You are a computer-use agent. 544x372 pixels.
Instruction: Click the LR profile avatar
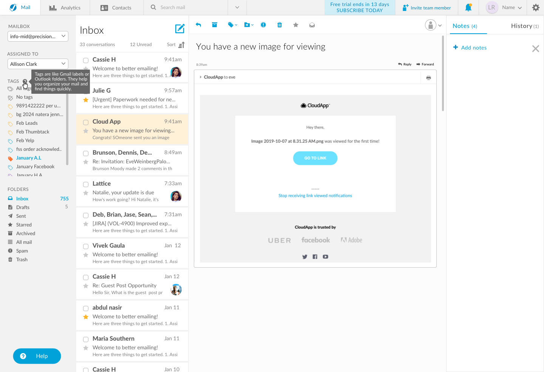click(x=491, y=8)
